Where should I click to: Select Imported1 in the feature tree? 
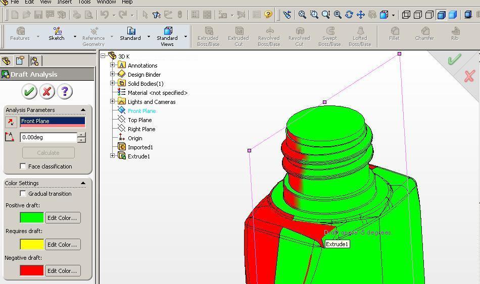pyautogui.click(x=140, y=147)
